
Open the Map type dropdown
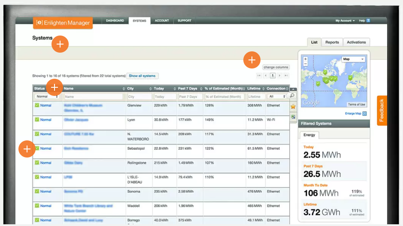coord(353,59)
